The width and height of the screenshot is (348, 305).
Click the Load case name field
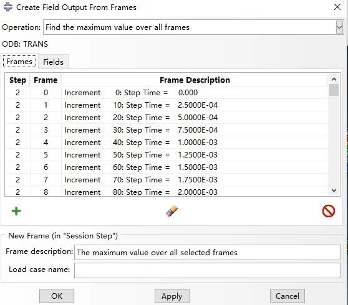[x=207, y=270]
